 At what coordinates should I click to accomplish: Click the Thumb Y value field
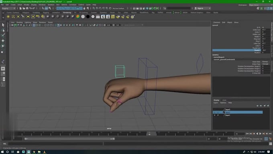tap(266, 50)
